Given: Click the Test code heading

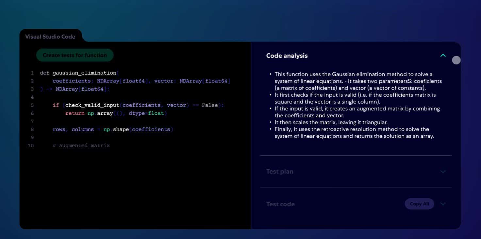Looking at the screenshot, I should tap(280, 204).
